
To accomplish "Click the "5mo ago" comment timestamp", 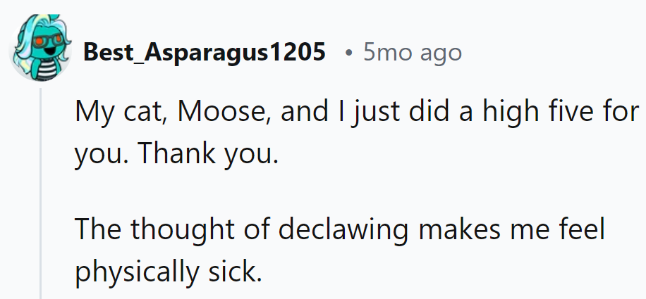I will pos(413,52).
